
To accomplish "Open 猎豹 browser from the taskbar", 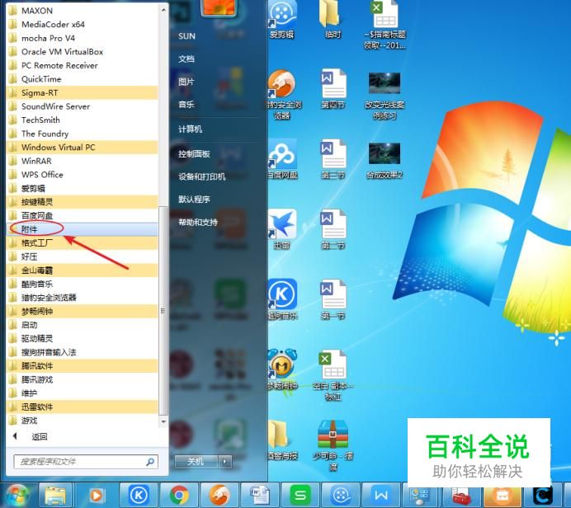I will point(219,496).
